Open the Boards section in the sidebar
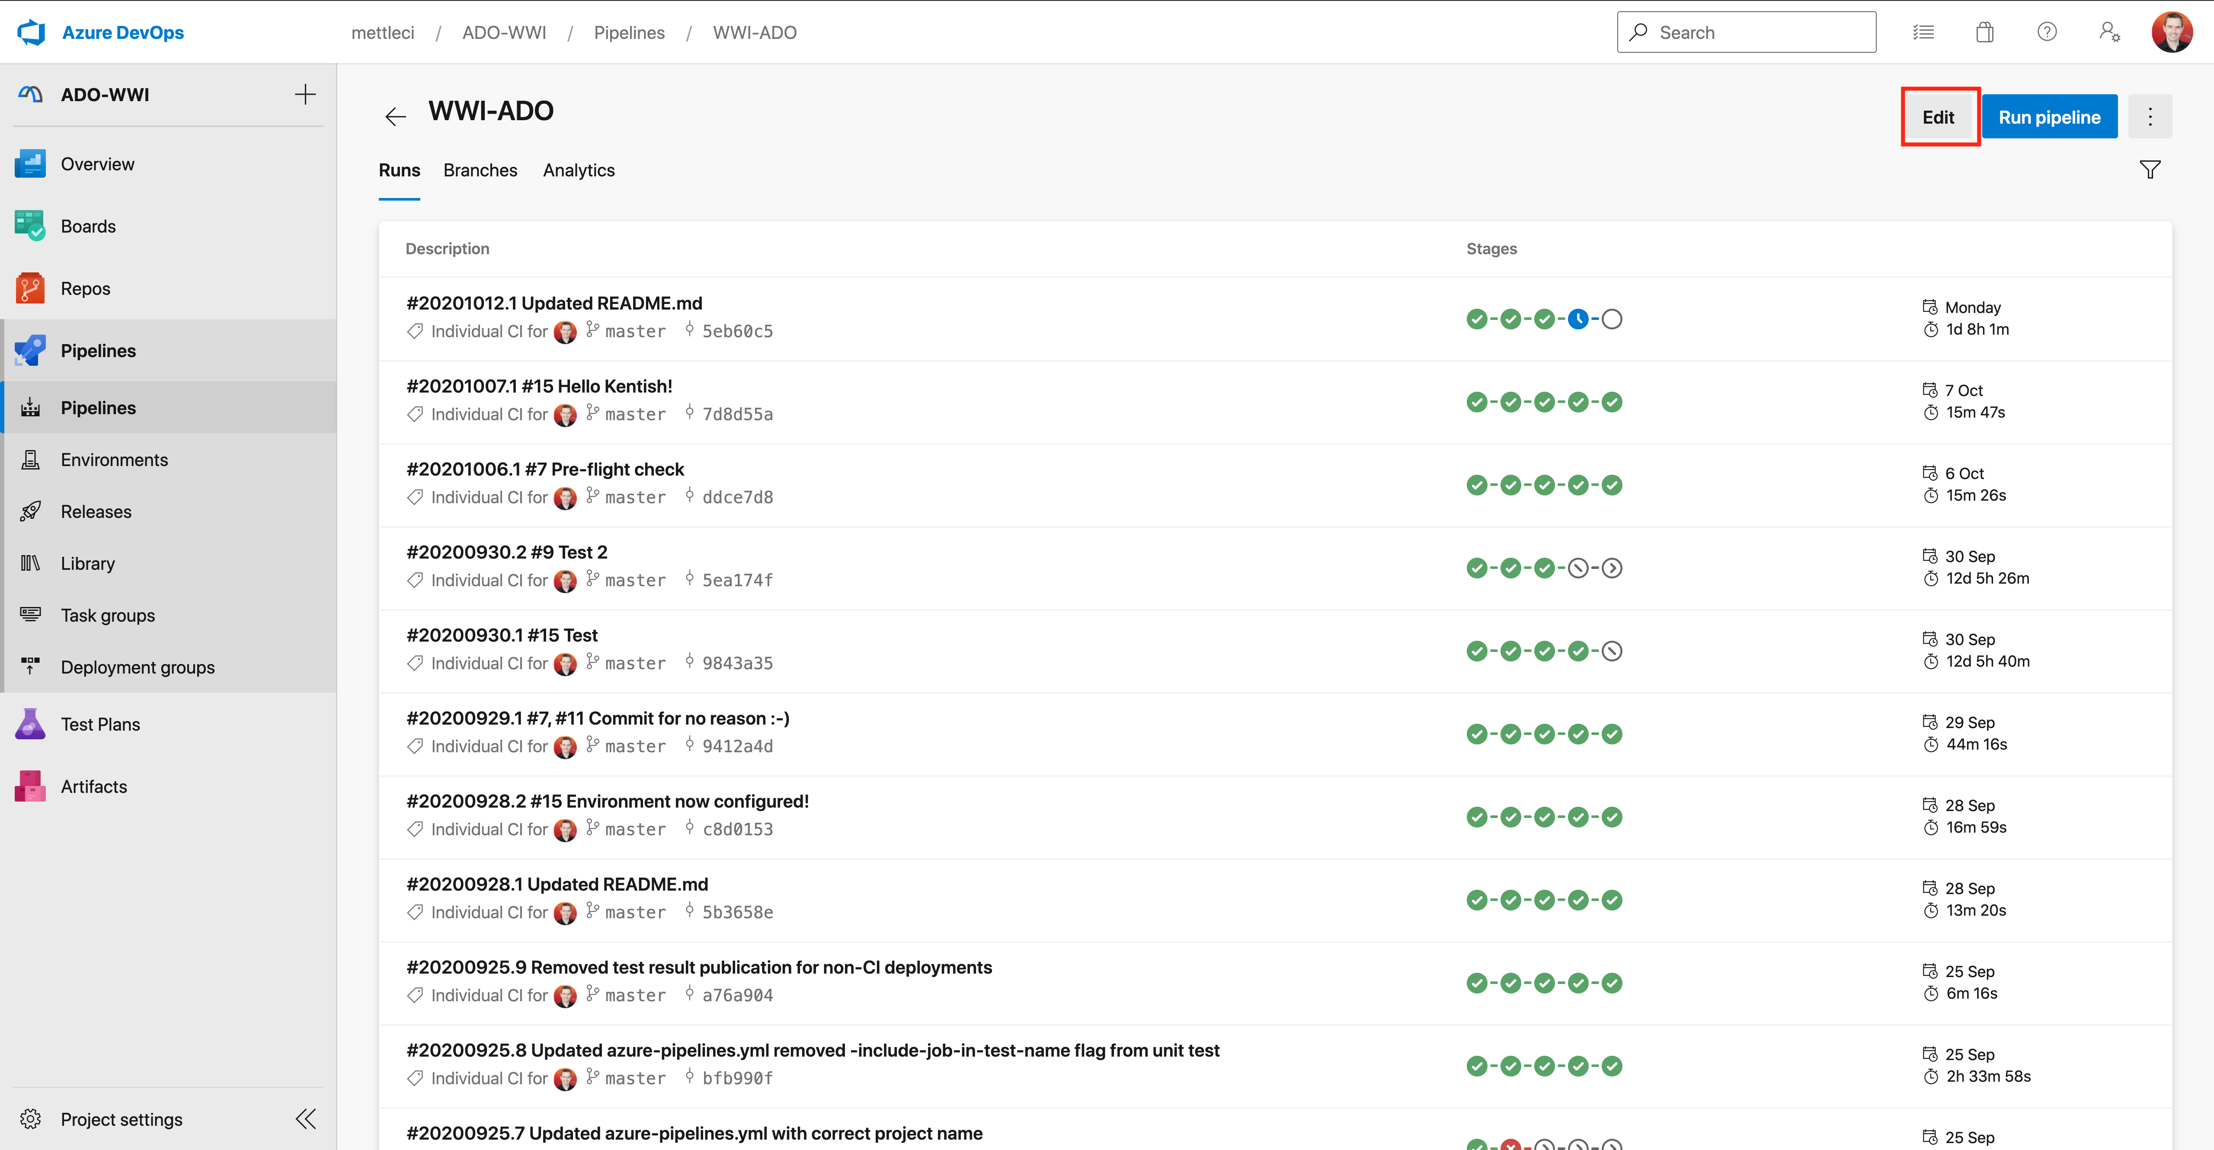This screenshot has width=2214, height=1150. coord(88,225)
